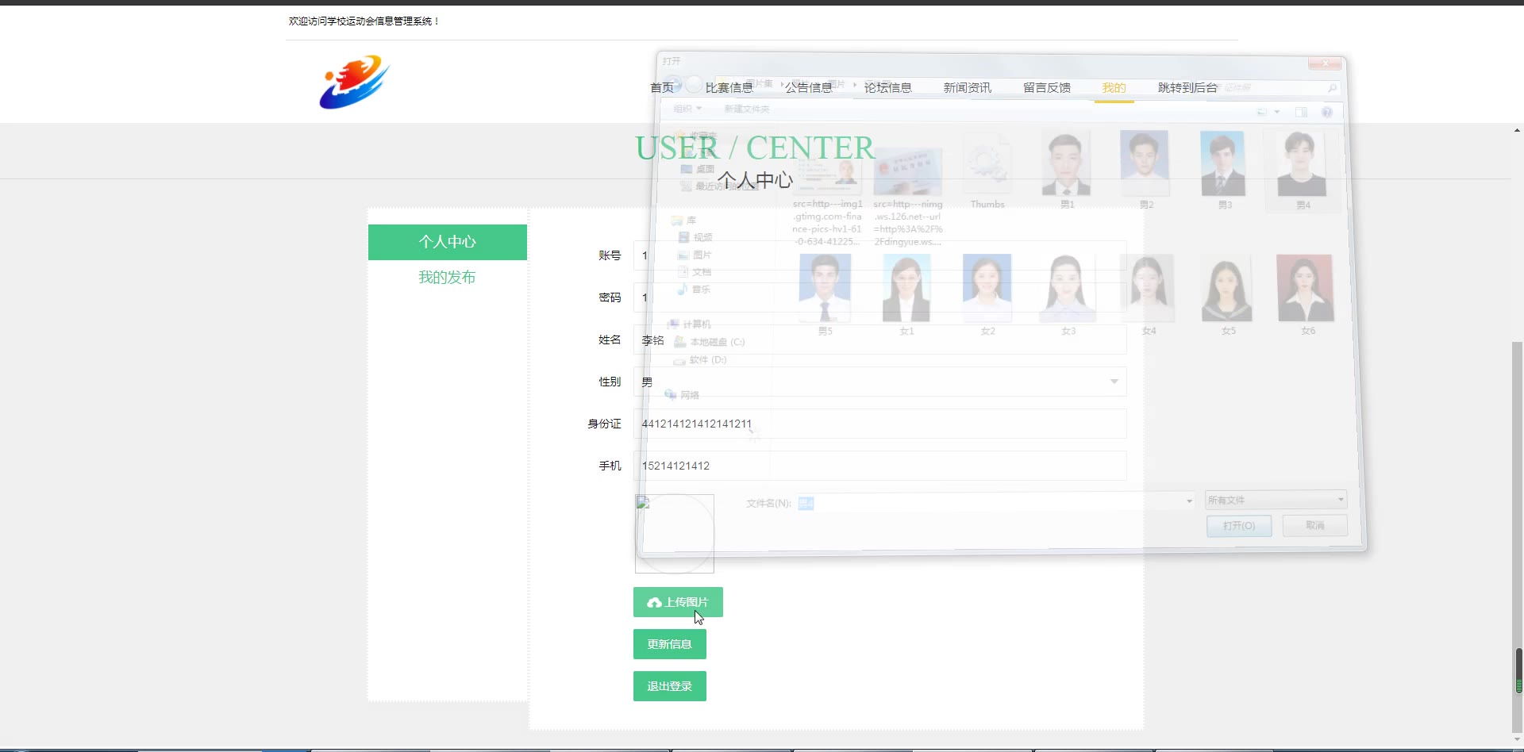The width and height of the screenshot is (1524, 752).
Task: Click 取消 button in the file dialog
Action: point(1315,525)
